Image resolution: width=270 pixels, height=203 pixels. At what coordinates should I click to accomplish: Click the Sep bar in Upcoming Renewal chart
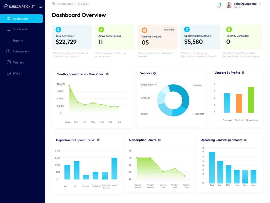pyautogui.click(x=220, y=172)
